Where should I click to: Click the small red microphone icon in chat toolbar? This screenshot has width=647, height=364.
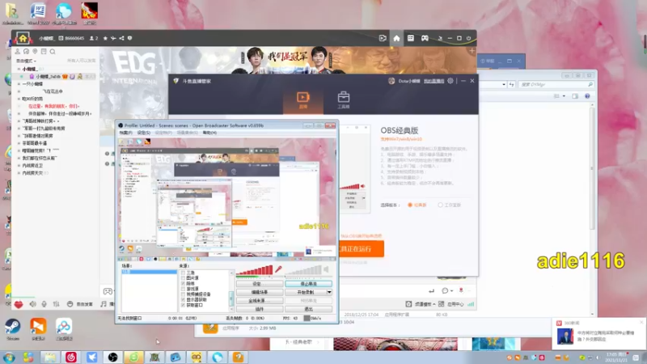461,290
